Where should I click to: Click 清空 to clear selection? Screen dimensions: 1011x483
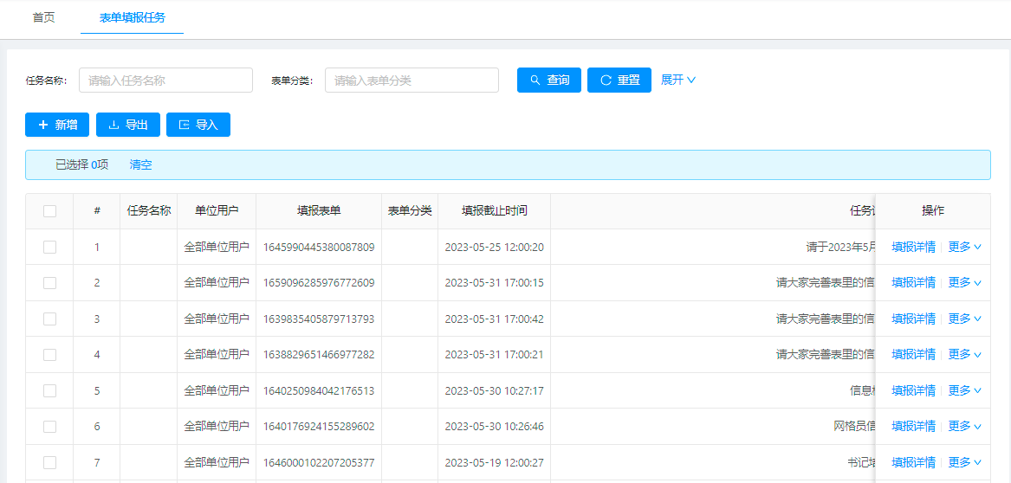pyautogui.click(x=140, y=164)
